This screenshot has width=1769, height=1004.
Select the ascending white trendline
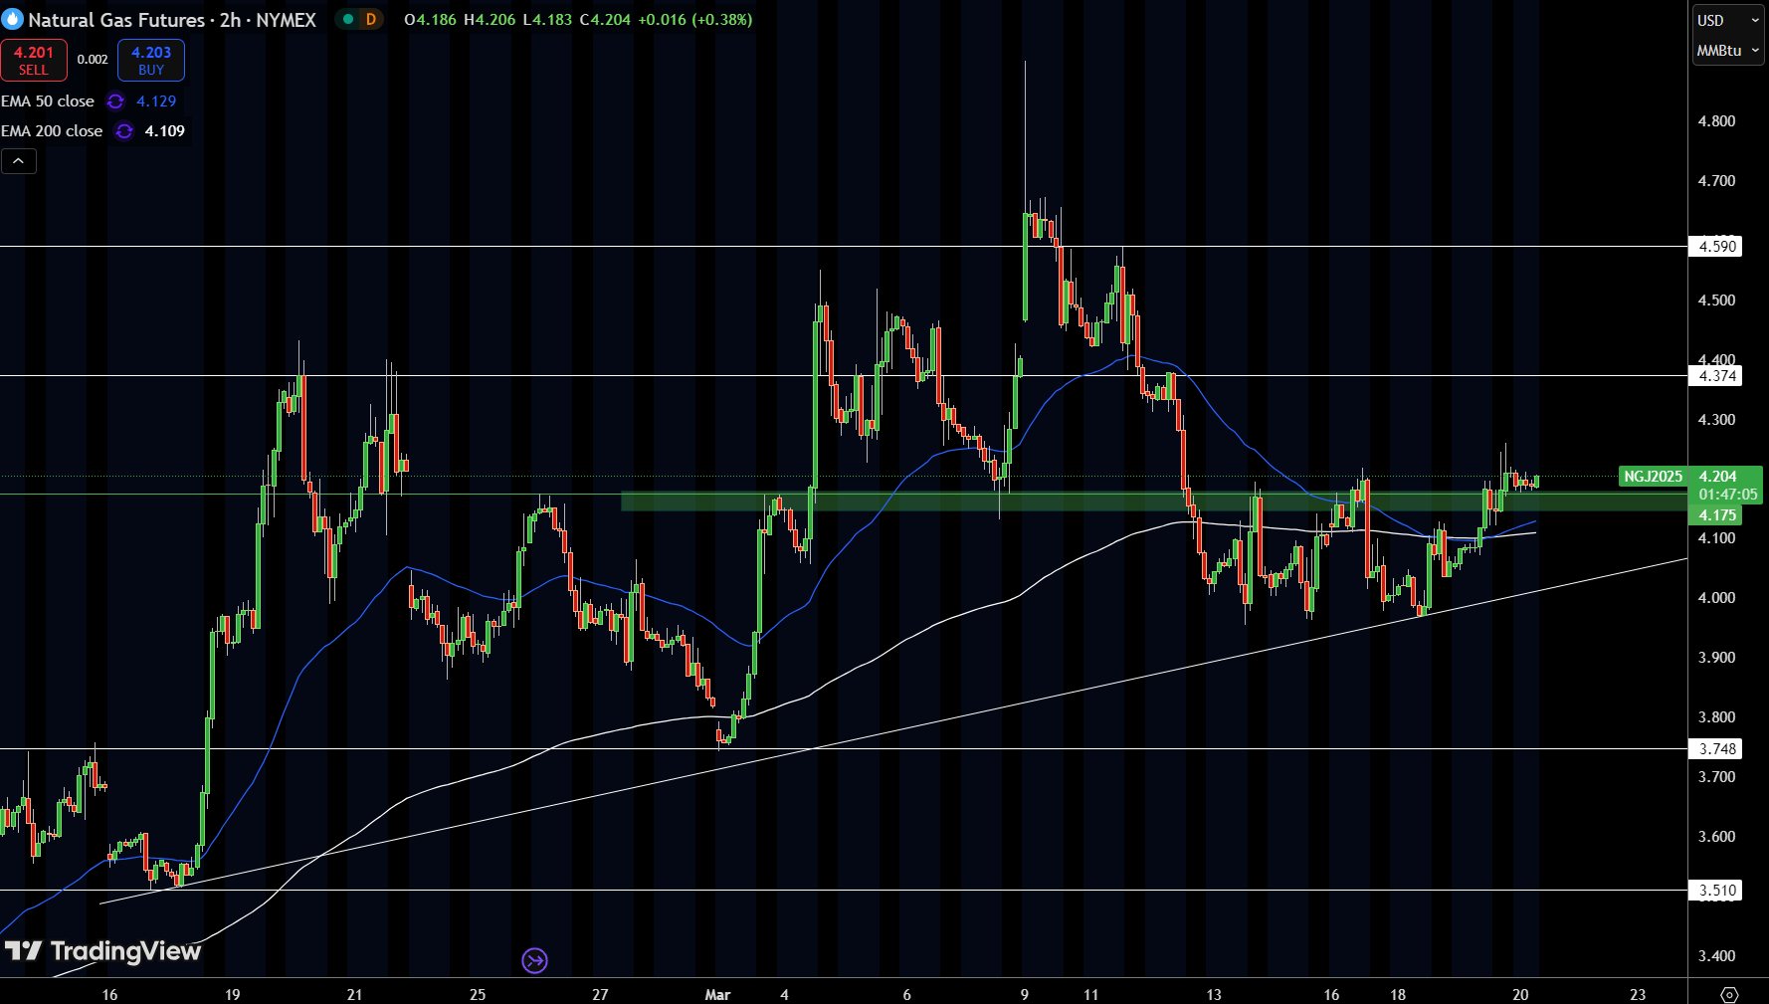click(893, 731)
